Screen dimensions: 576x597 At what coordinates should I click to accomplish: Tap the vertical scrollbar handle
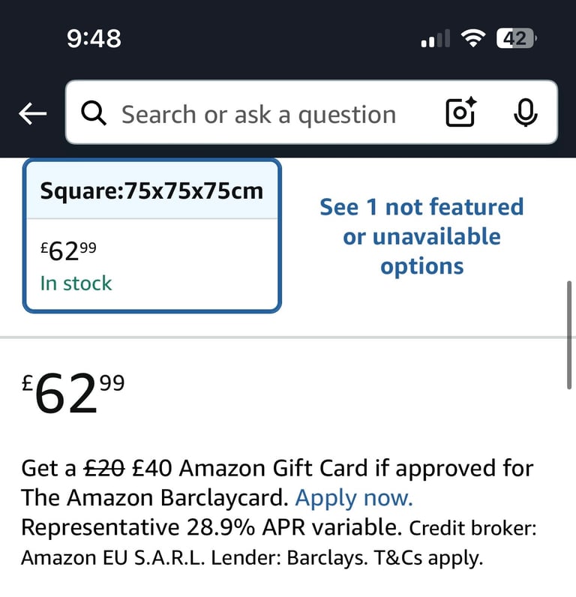568,335
